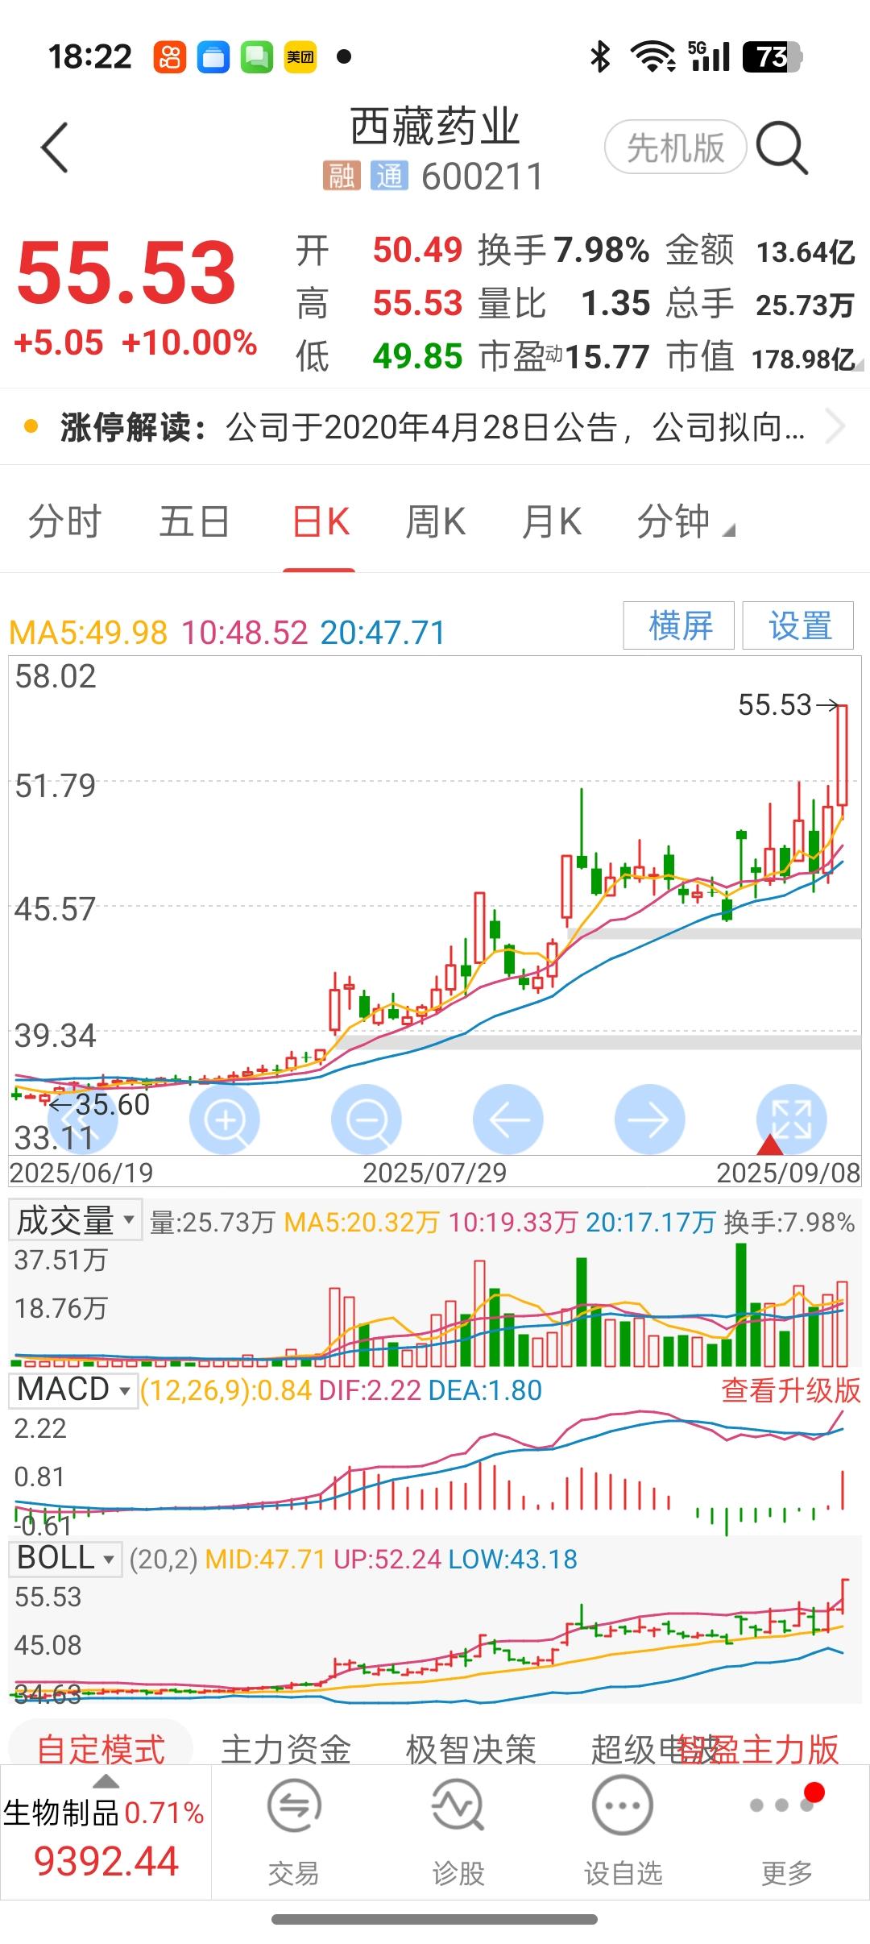Select 极智决策 tab
Viewport: 870px width, 1944px height.
point(471,1749)
